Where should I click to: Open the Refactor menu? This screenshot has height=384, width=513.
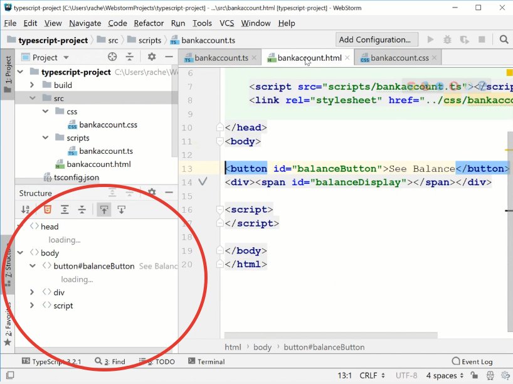[x=149, y=23]
